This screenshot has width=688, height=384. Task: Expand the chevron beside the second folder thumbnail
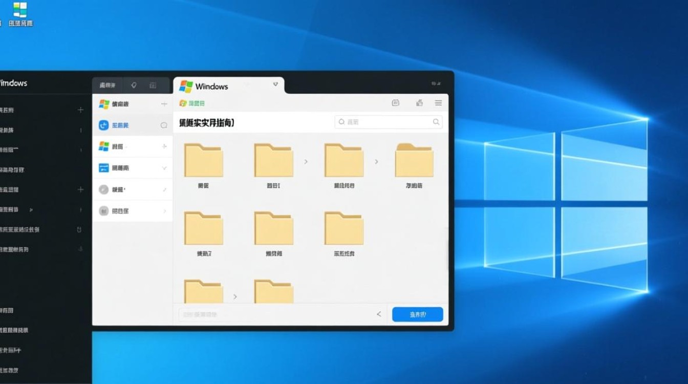tap(306, 161)
